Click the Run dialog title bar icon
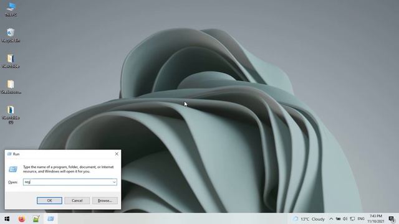Screen dimensions: 399x224 (9, 154)
